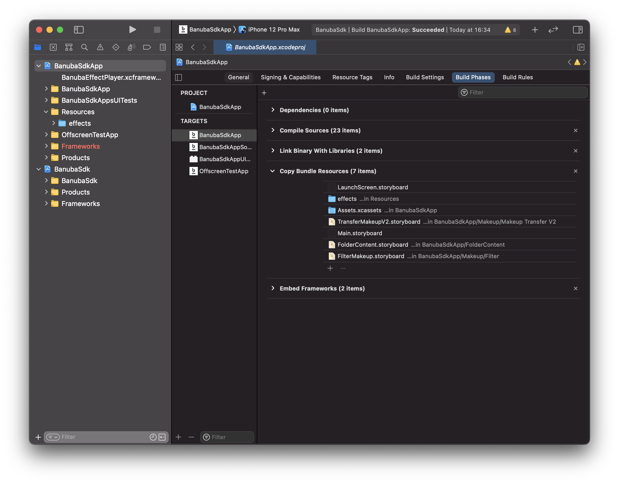Select TransferMakeupV2.storyboard in bundle resources
This screenshot has height=483, width=619.
click(450, 222)
